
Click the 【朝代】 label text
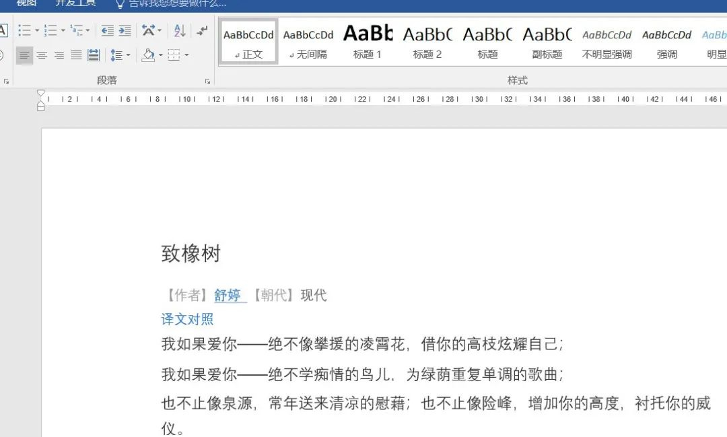(x=274, y=295)
